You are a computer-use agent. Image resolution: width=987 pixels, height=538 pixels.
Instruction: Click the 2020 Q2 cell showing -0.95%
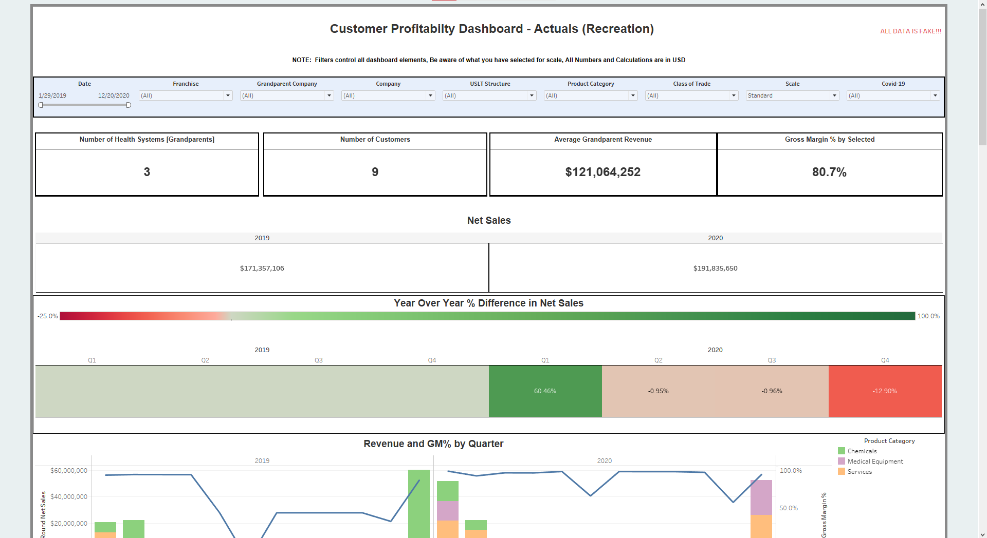pos(659,391)
